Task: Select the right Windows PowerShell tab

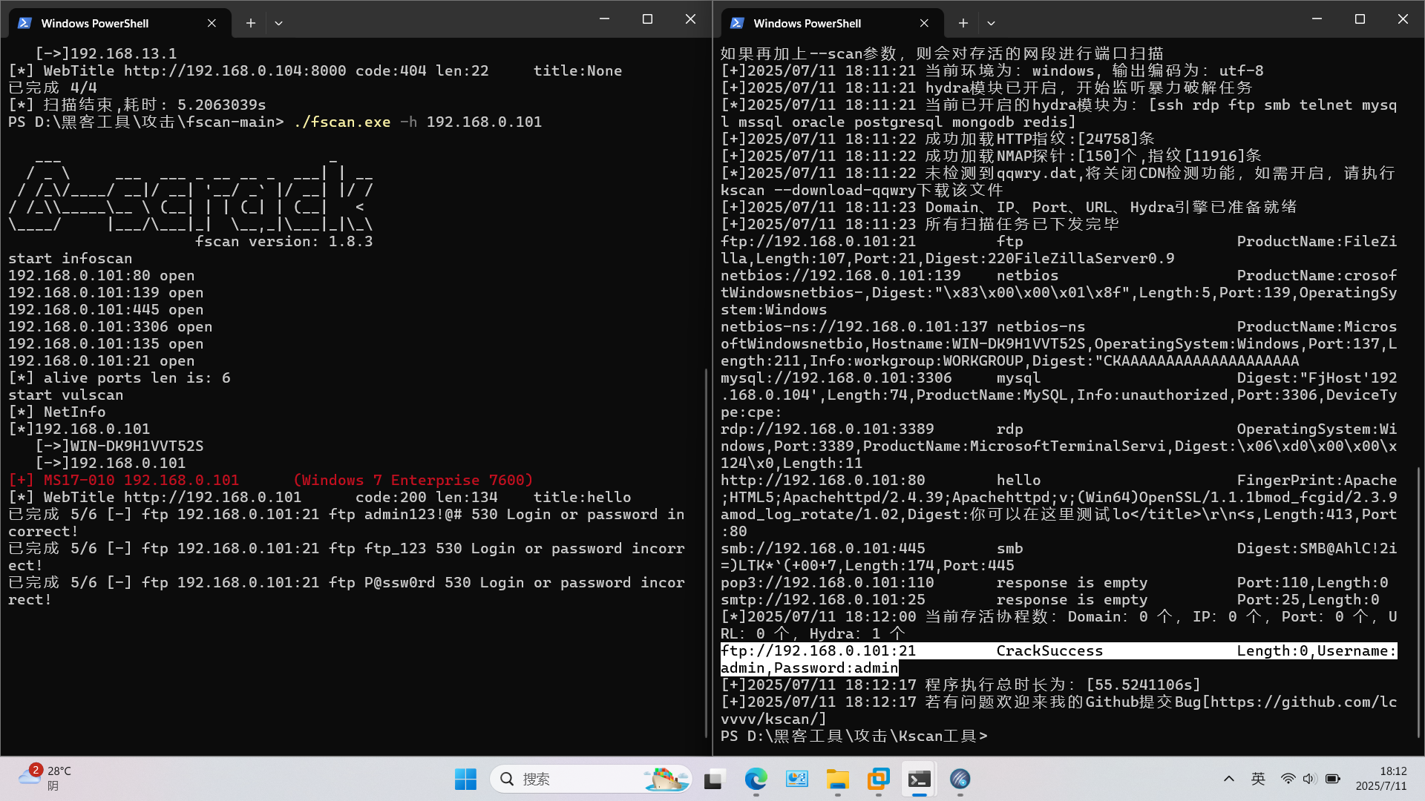Action: pos(832,23)
